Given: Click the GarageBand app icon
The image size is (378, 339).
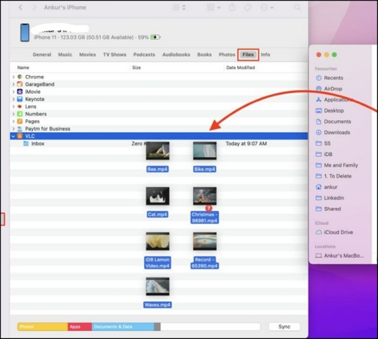Looking at the screenshot, I should click(x=20, y=84).
